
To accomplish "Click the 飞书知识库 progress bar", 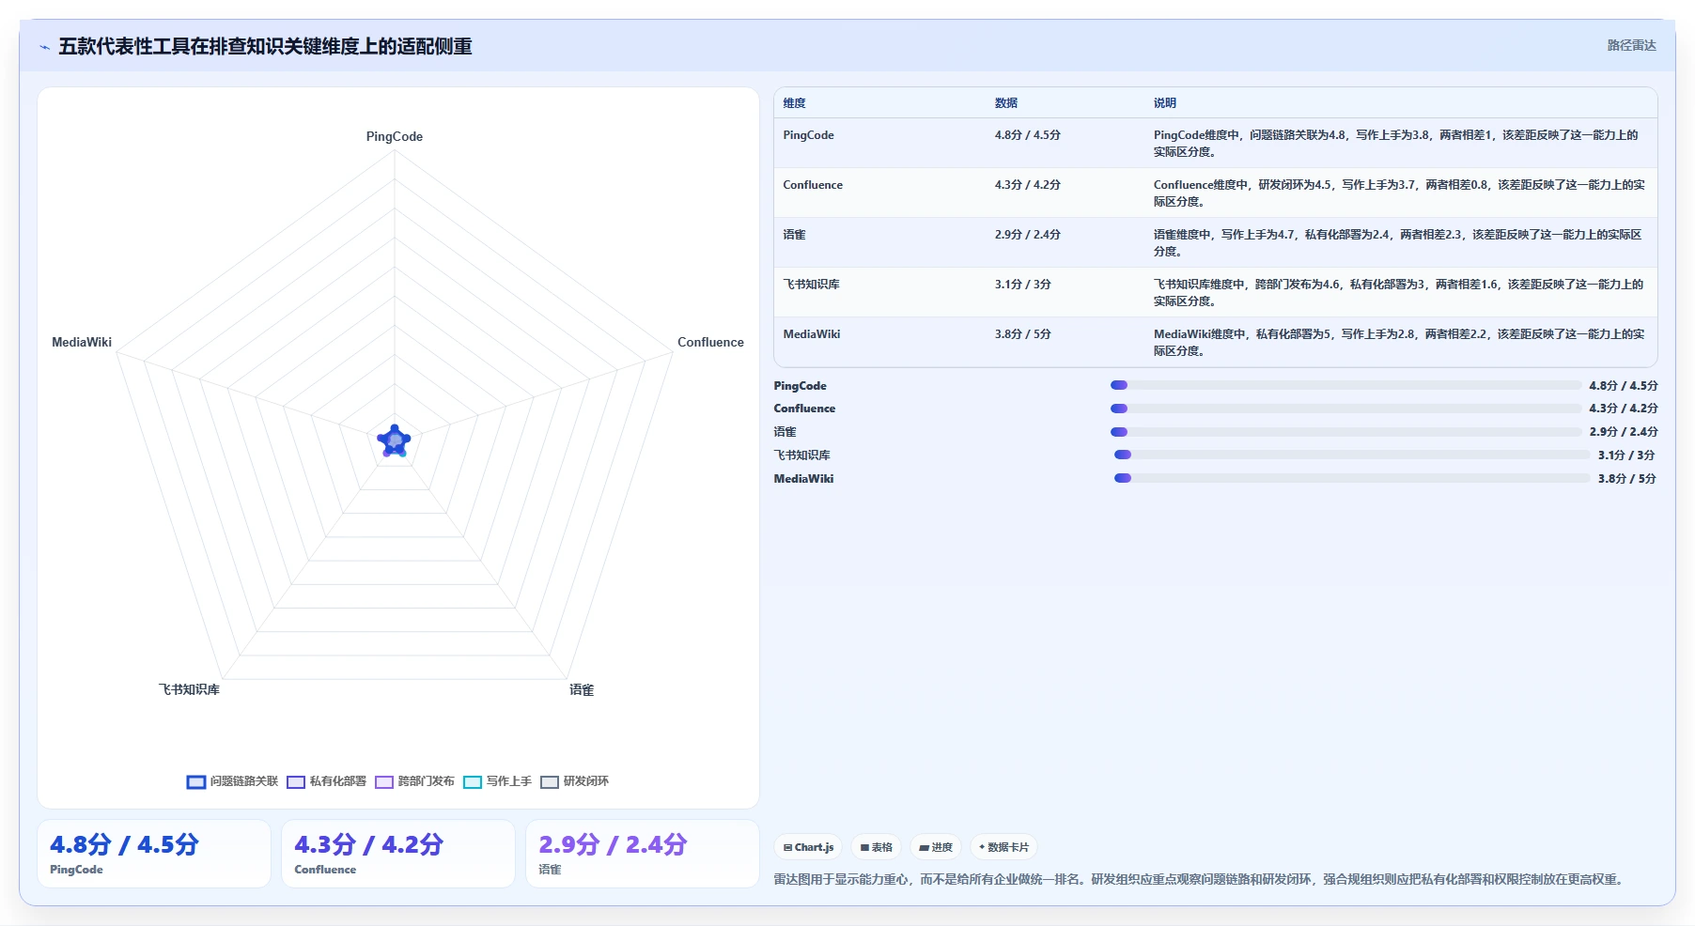I will [x=1352, y=455].
